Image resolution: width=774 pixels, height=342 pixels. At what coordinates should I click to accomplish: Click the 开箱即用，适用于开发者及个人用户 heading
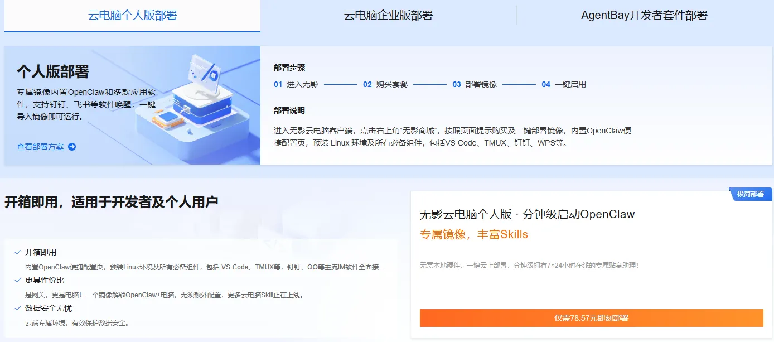pos(112,201)
